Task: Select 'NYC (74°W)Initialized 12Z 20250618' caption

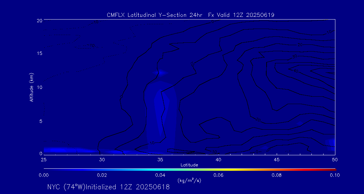Action: pyautogui.click(x=109, y=187)
